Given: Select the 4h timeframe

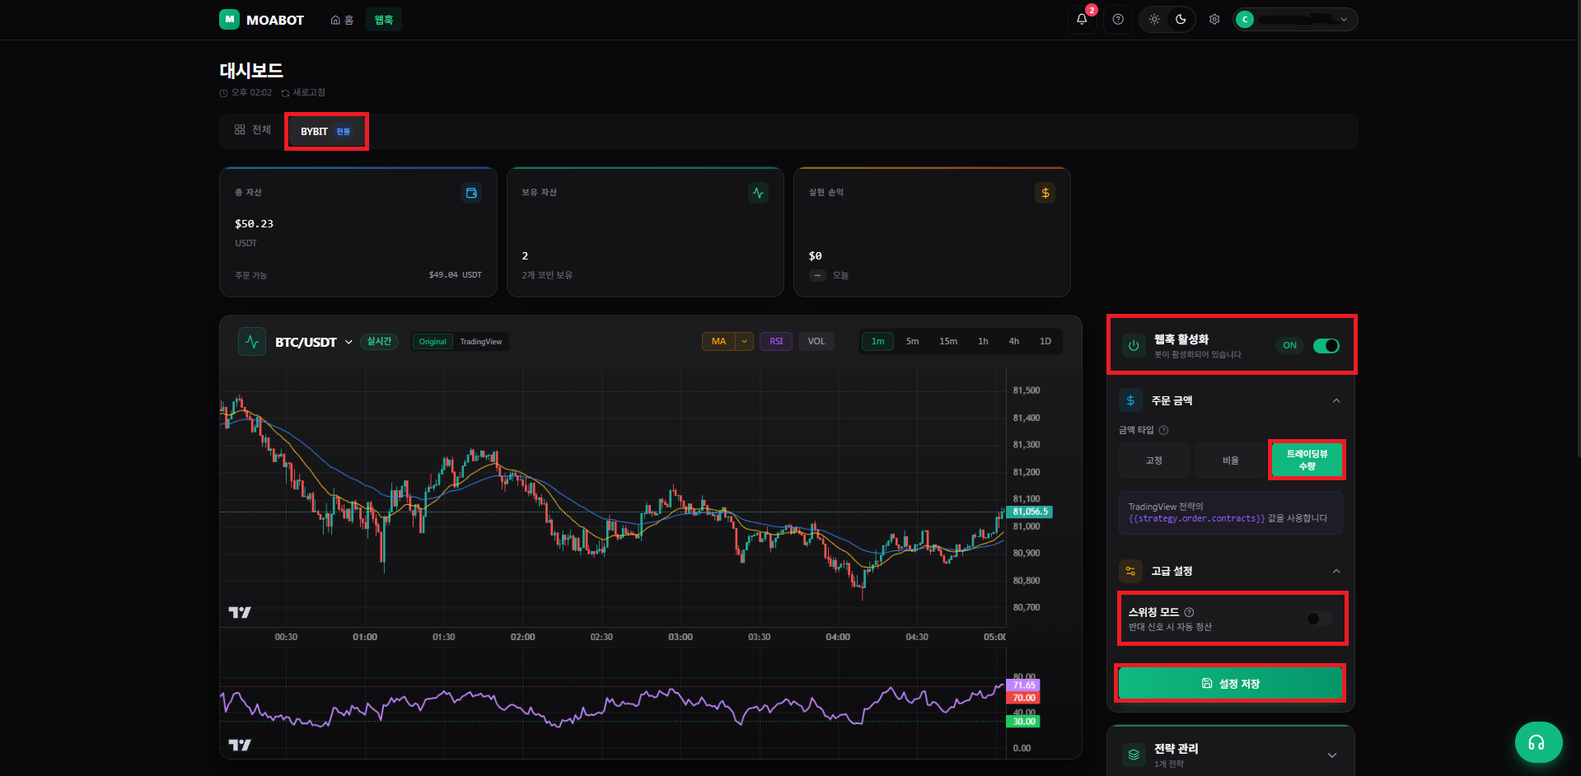Looking at the screenshot, I should [1014, 341].
